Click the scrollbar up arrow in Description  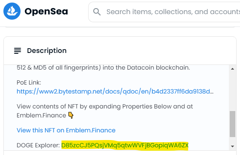pos(232,69)
